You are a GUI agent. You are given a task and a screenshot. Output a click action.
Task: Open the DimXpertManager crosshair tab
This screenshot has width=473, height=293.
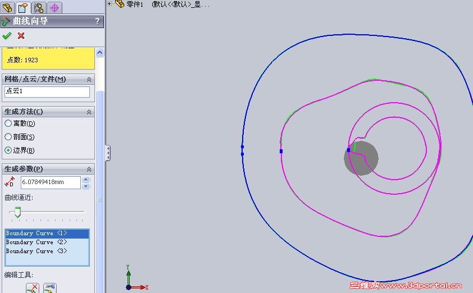(x=54, y=7)
